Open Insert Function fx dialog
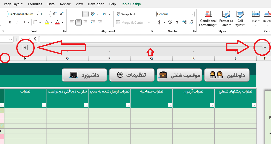Screen dimensions: 271x144 tap(35, 40)
